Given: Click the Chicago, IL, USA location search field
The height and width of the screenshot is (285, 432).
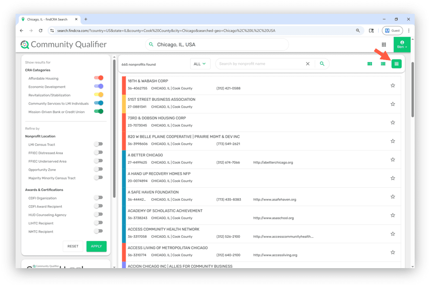Looking at the screenshot, I should point(217,45).
